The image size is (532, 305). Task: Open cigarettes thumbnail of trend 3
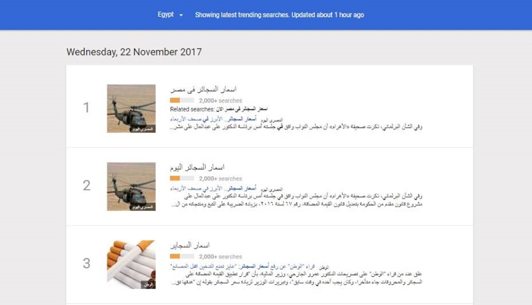click(x=131, y=264)
